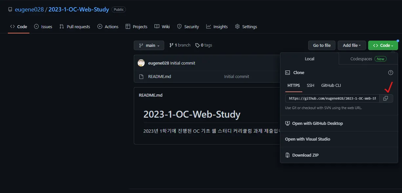Click the Public visibility badge
Screen dimensions: 402x193
pyautogui.click(x=119, y=10)
